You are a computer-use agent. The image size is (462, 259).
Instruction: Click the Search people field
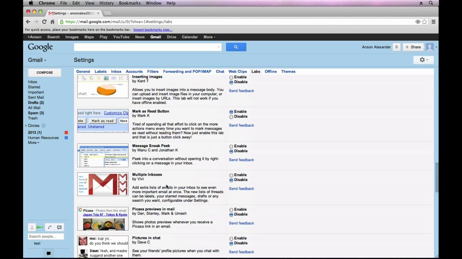click(46, 237)
